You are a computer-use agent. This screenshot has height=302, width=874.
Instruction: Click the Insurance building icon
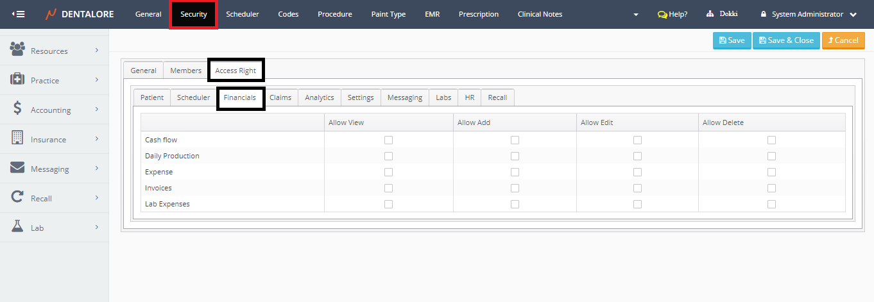point(18,138)
